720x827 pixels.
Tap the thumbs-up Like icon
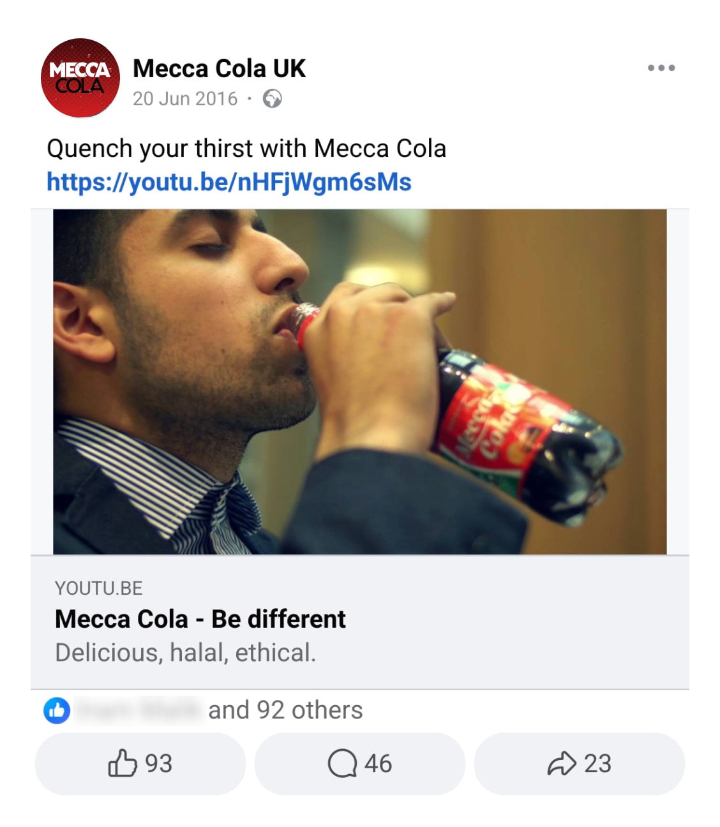point(123,763)
